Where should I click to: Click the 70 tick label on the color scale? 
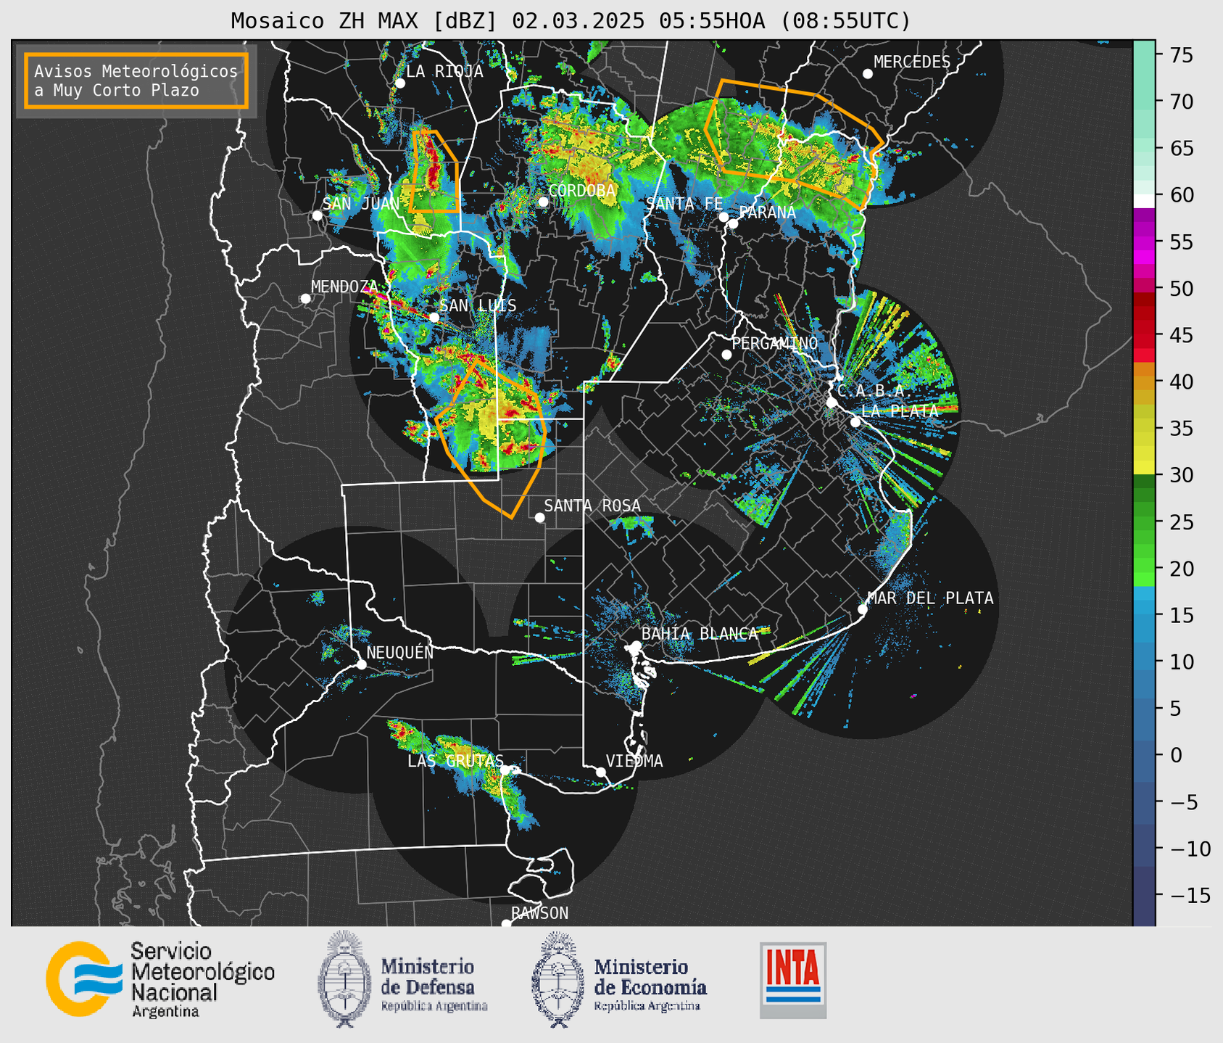point(1181,101)
